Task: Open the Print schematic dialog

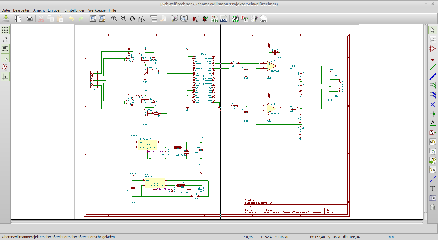Action: pos(30,19)
